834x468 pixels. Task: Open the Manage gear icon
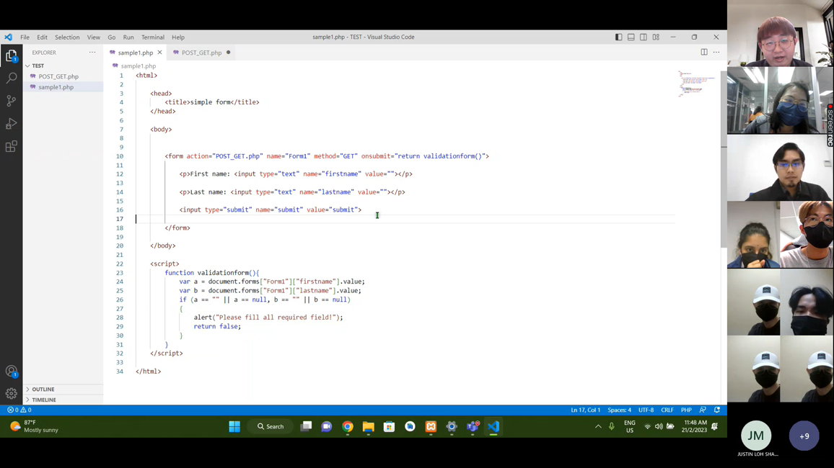pos(11,394)
